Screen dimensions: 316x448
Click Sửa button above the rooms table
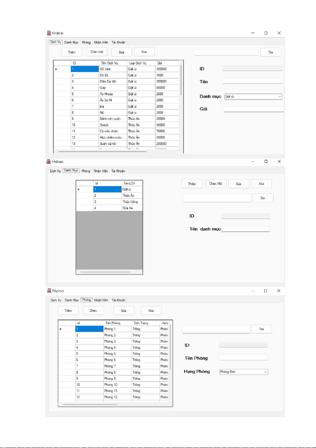pos(124,311)
